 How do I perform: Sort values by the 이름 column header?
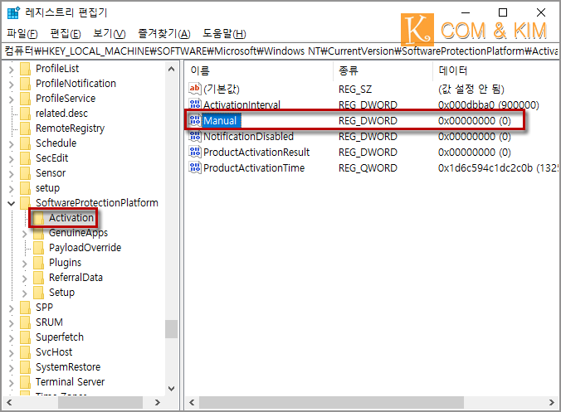tap(259, 70)
